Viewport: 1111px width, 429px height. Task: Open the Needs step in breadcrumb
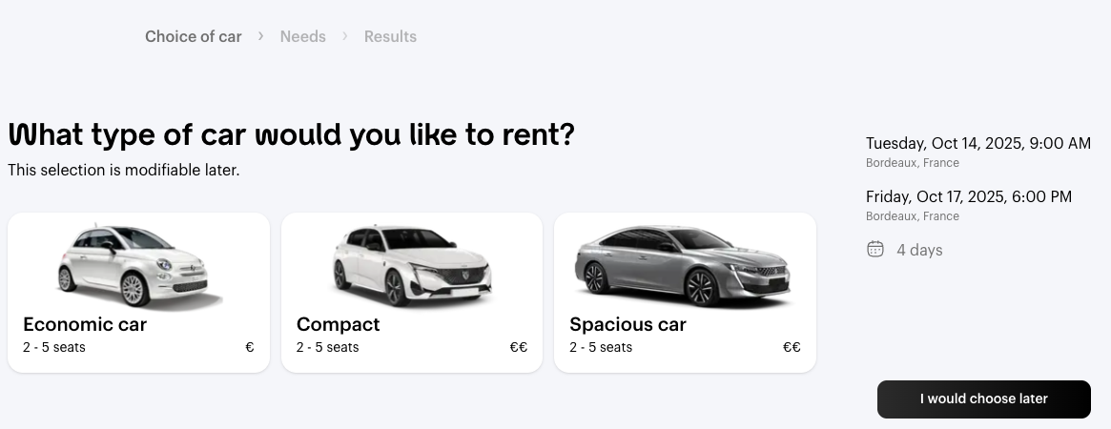(303, 37)
